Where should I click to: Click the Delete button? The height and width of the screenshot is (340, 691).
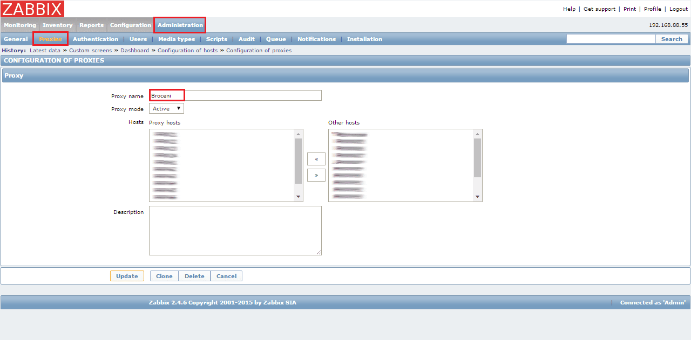(x=194, y=276)
